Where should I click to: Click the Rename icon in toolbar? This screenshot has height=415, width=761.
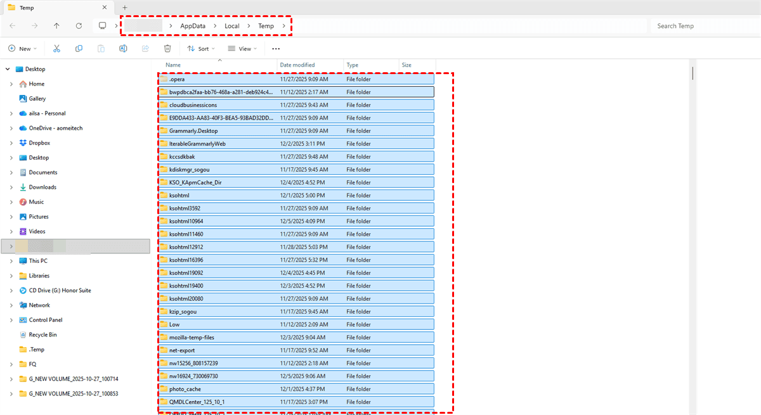123,49
